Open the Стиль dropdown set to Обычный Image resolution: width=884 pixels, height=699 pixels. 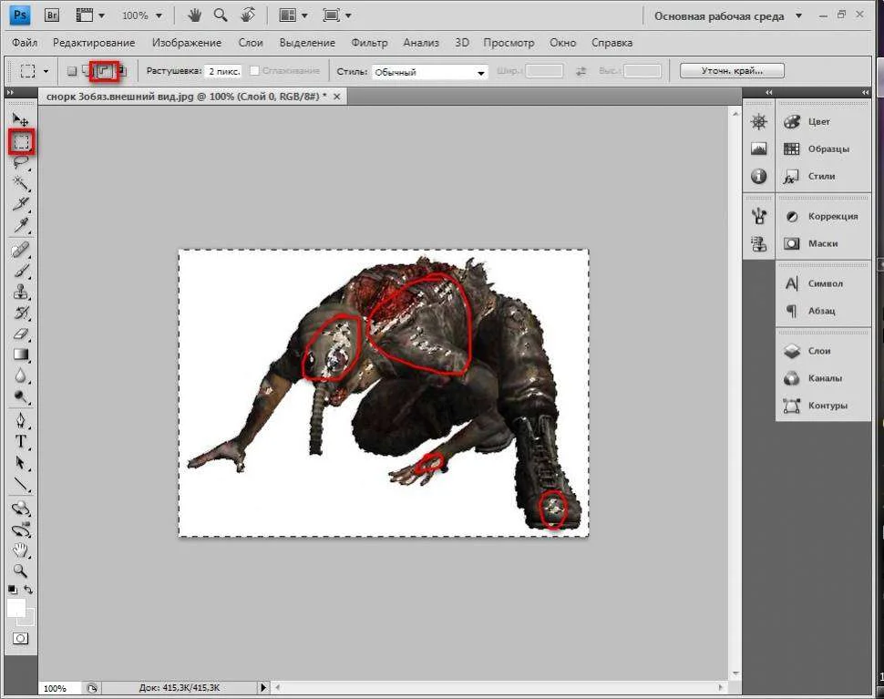[430, 71]
